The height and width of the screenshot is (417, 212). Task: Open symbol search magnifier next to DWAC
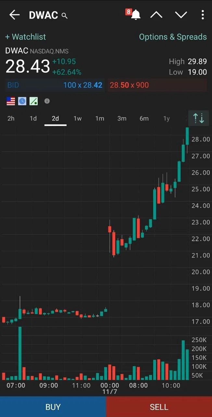click(x=65, y=16)
